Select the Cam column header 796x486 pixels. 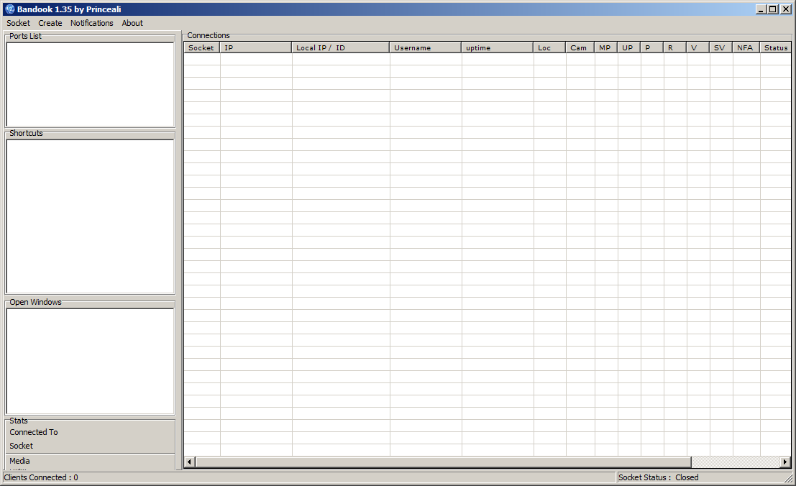tap(580, 48)
